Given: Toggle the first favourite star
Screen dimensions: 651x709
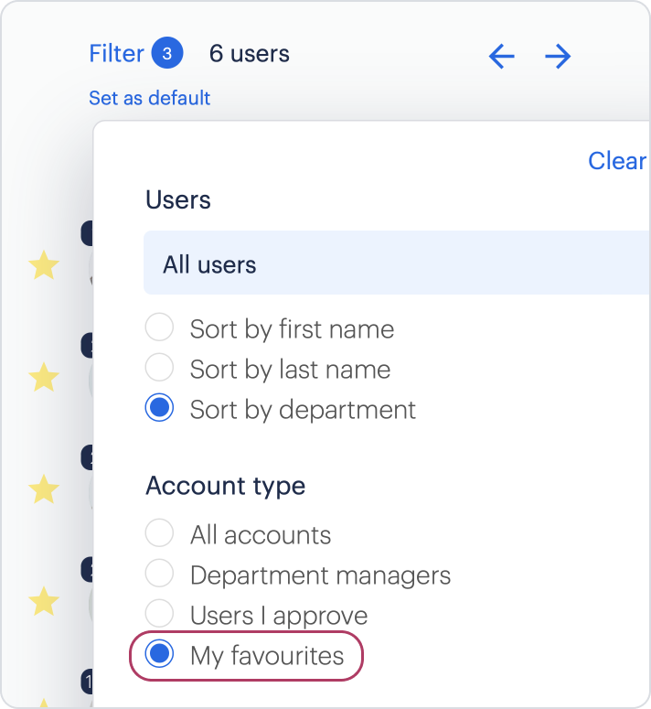Looking at the screenshot, I should coord(44,265).
